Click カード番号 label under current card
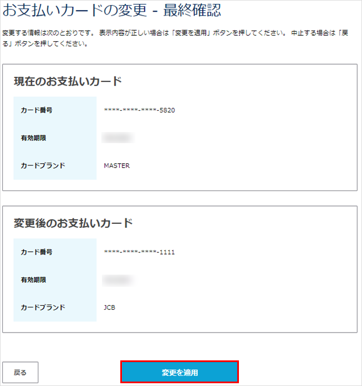 [x=37, y=110]
